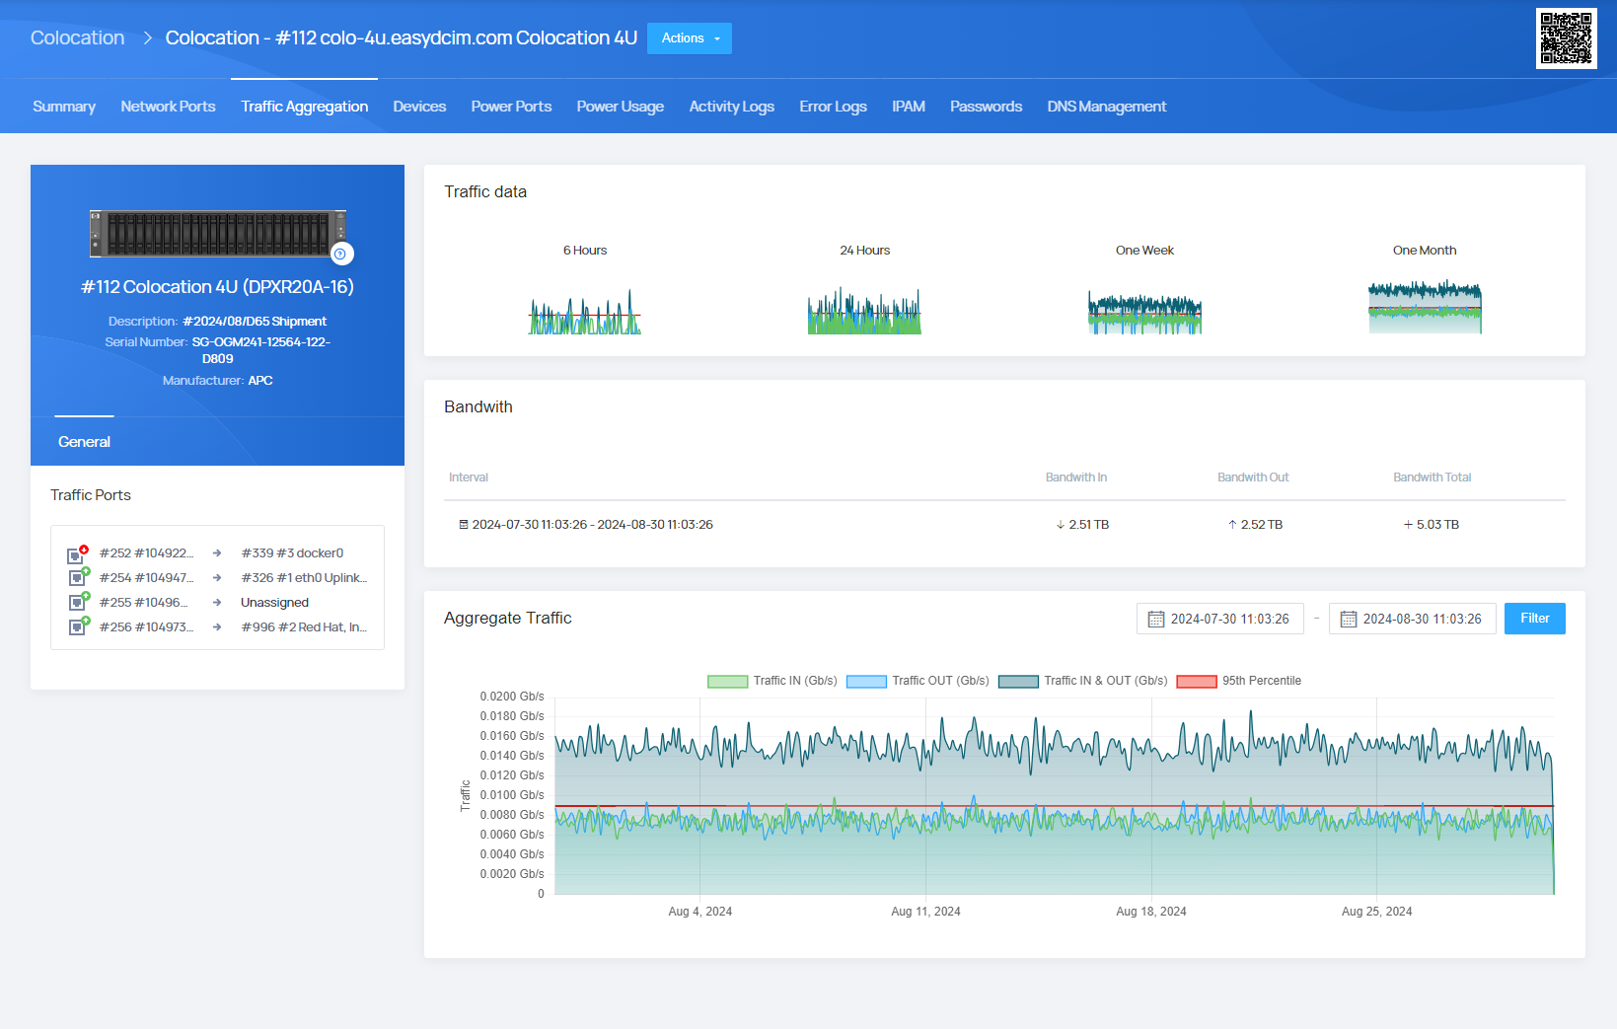1617x1029 pixels.
Task: Open linked port #339 #3 docker0
Action: [292, 553]
